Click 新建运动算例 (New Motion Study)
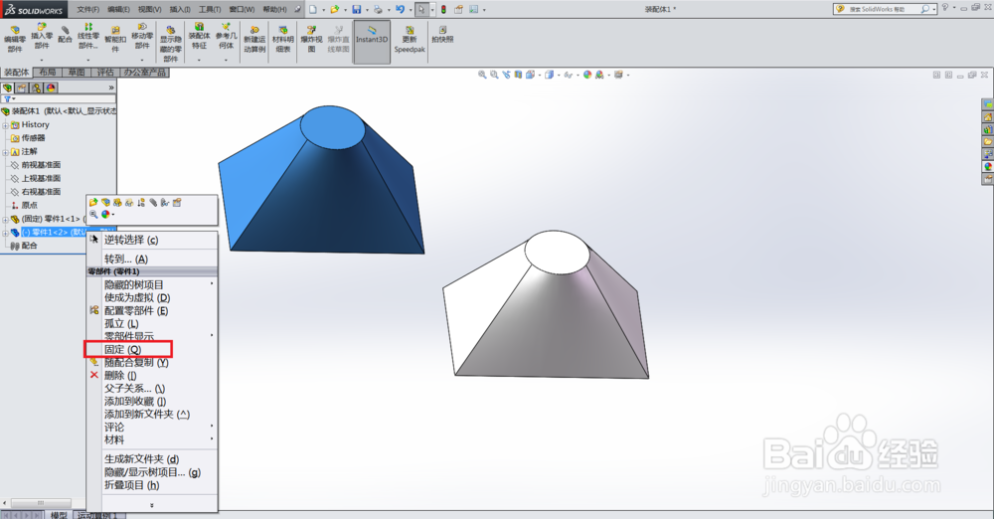Image resolution: width=994 pixels, height=519 pixels. [254, 40]
